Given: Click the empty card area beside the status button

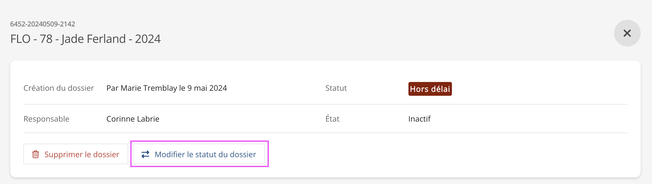Looking at the screenshot, I should 430,154.
